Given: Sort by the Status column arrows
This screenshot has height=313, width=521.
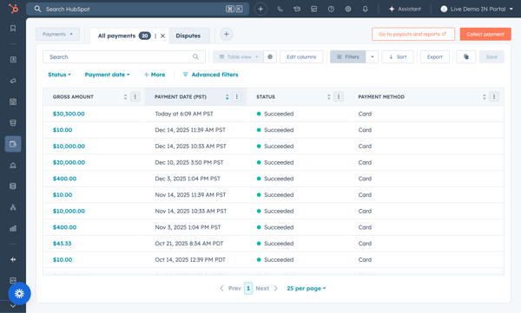Looking at the screenshot, I should [x=328, y=96].
